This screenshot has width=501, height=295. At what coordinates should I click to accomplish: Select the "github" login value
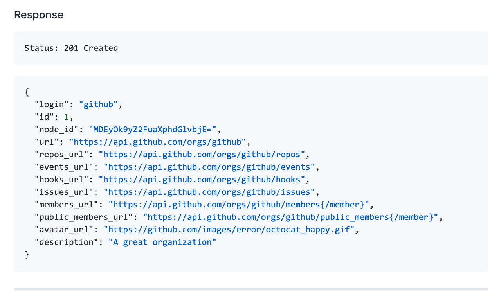pos(98,104)
